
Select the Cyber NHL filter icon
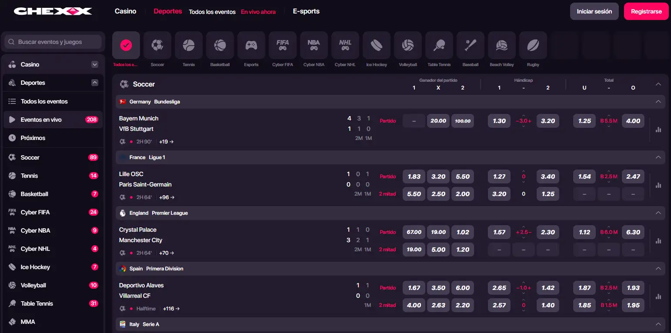(345, 45)
